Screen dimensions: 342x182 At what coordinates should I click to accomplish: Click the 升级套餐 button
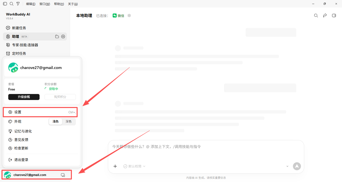tap(24, 97)
